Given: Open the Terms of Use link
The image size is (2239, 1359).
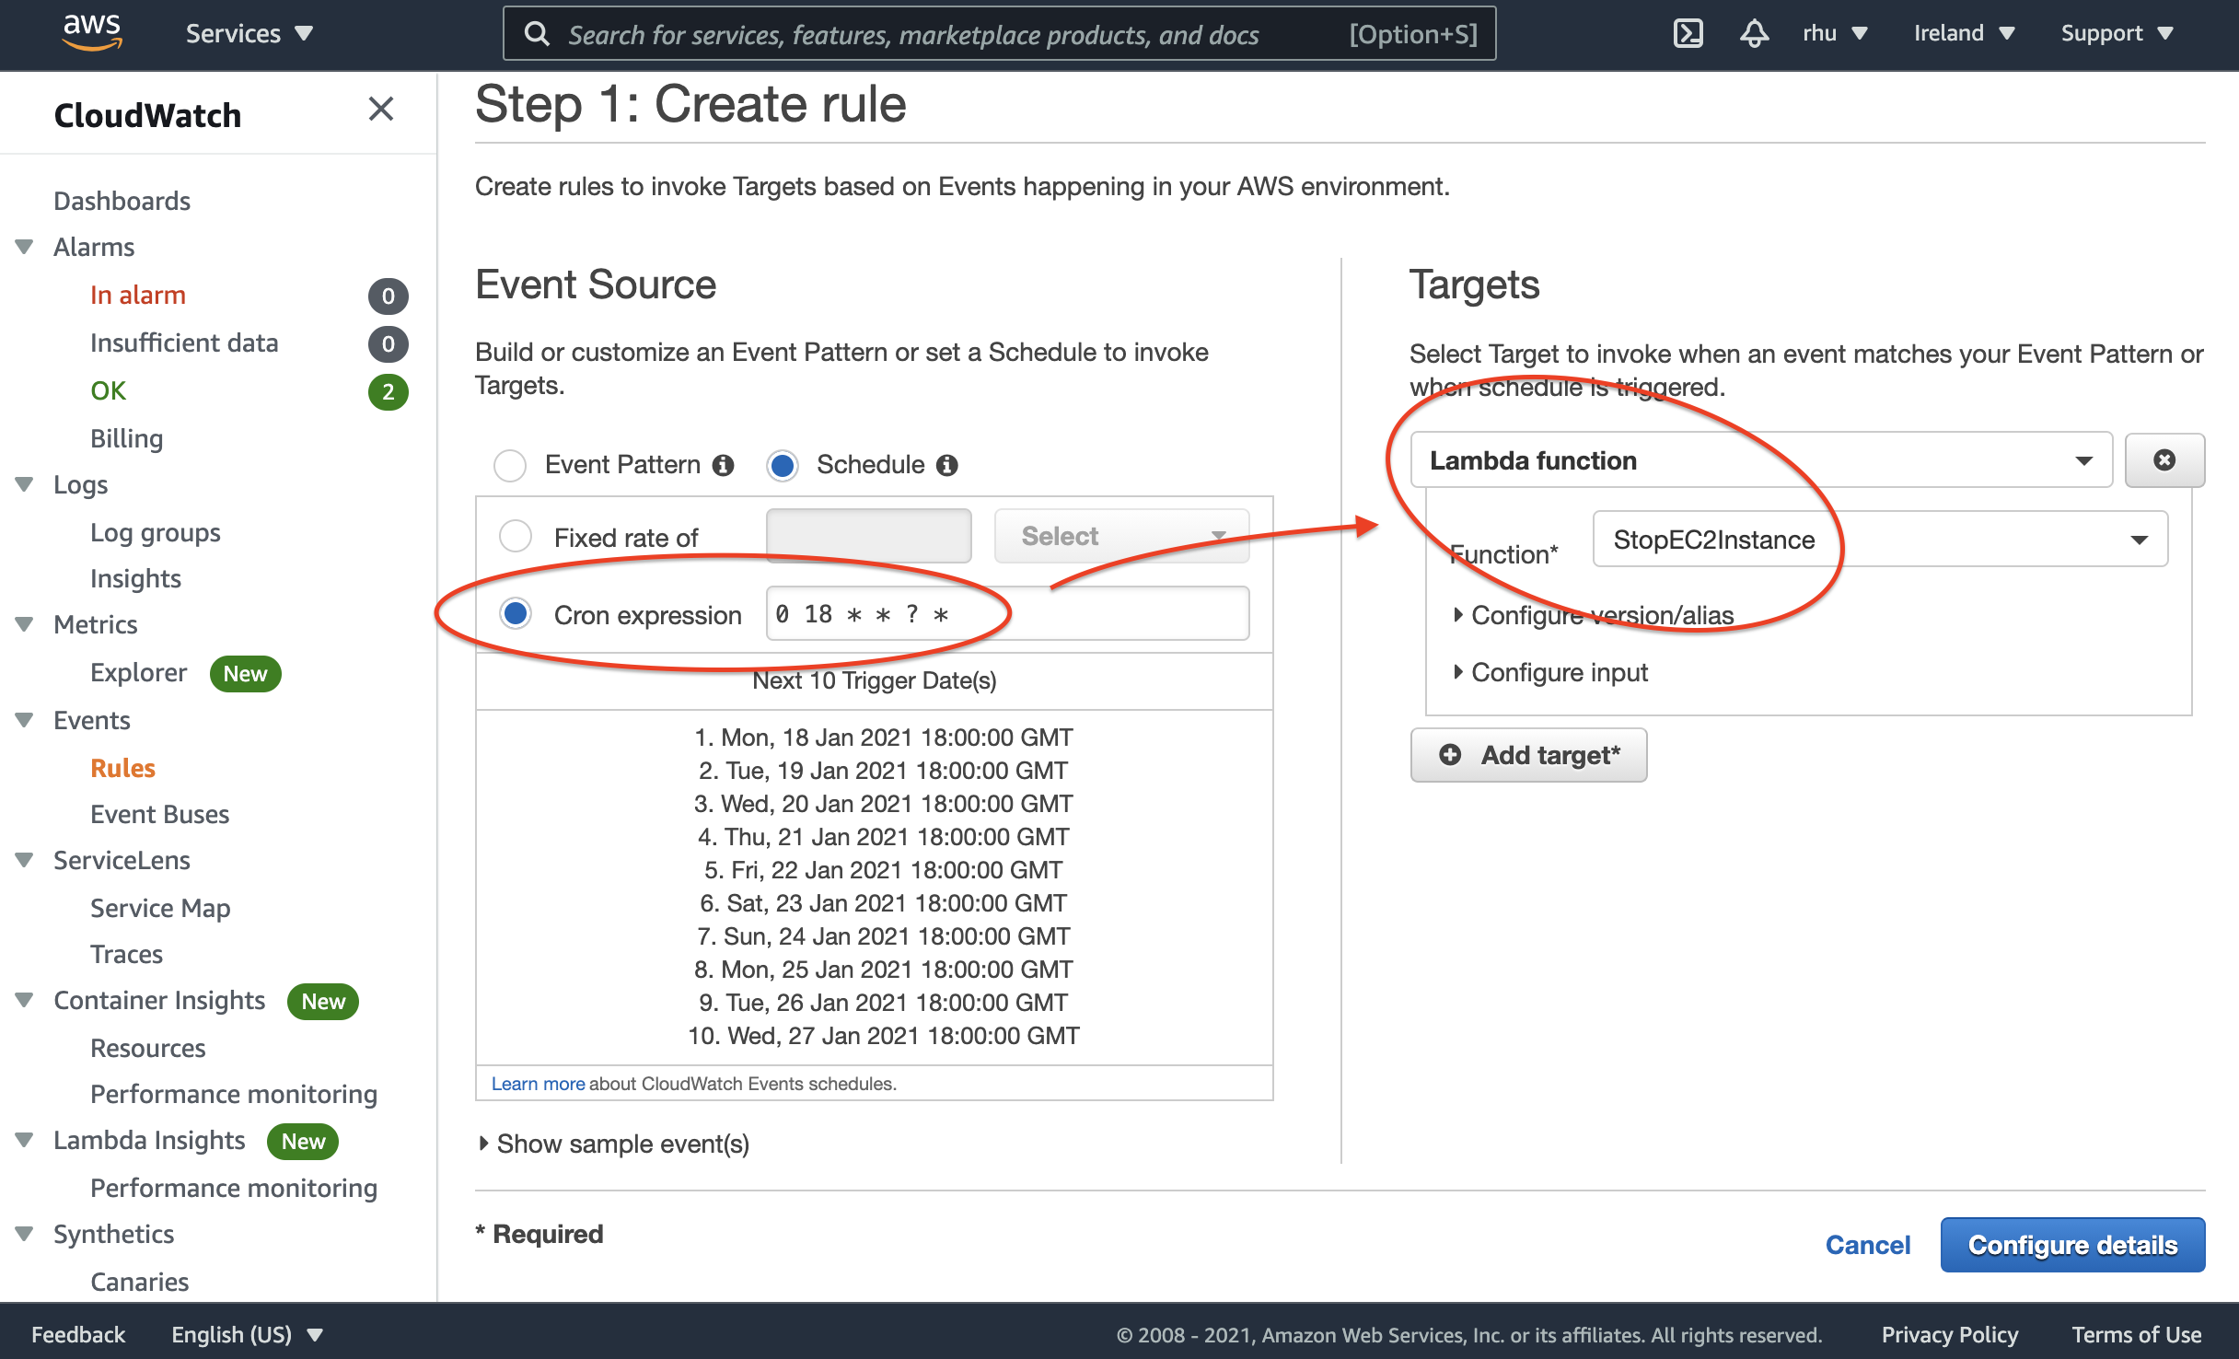Looking at the screenshot, I should pyautogui.click(x=2136, y=1334).
